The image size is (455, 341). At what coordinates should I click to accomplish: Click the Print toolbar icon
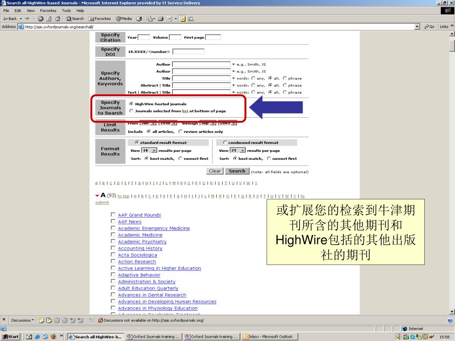click(160, 19)
